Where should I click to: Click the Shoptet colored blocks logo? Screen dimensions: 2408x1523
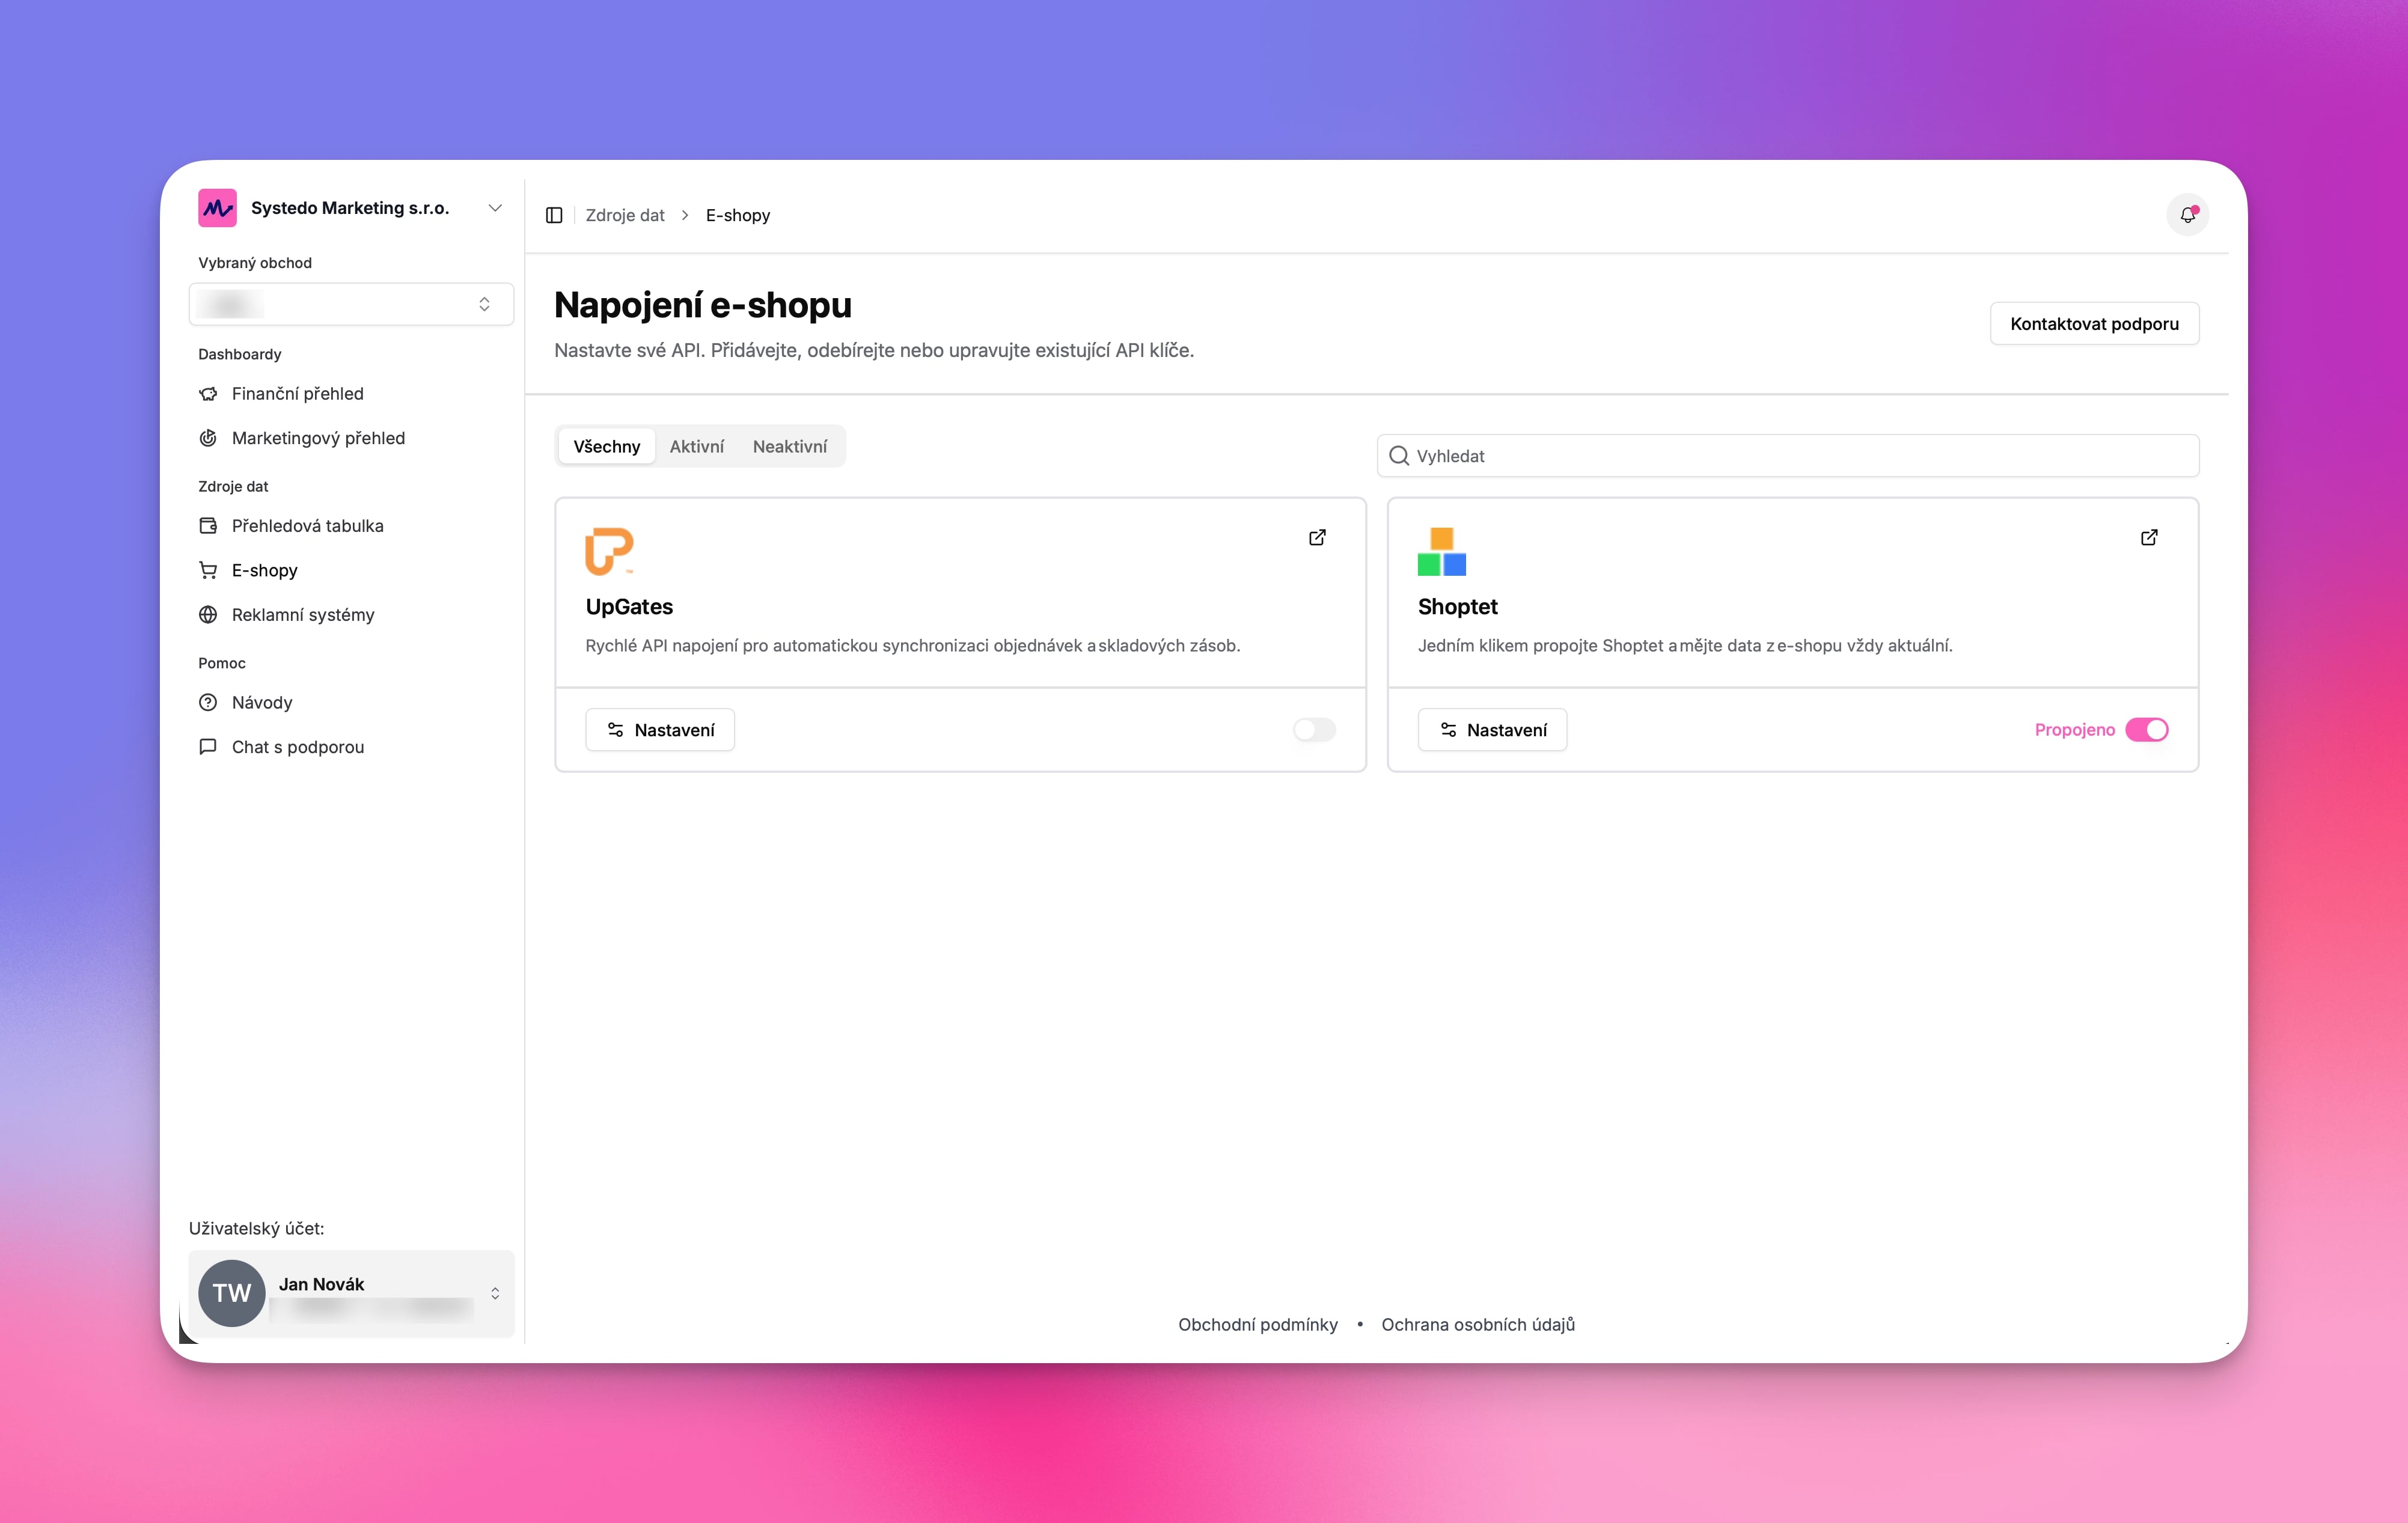(1441, 551)
